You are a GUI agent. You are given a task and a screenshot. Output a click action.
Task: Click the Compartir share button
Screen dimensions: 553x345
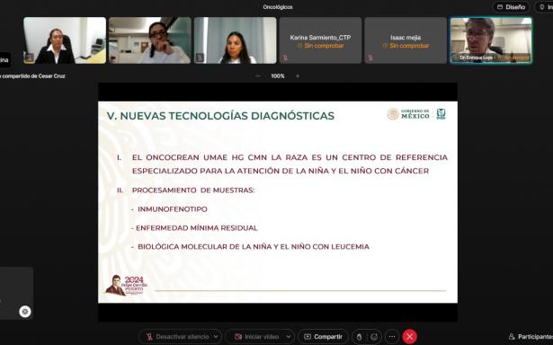tap(324, 337)
